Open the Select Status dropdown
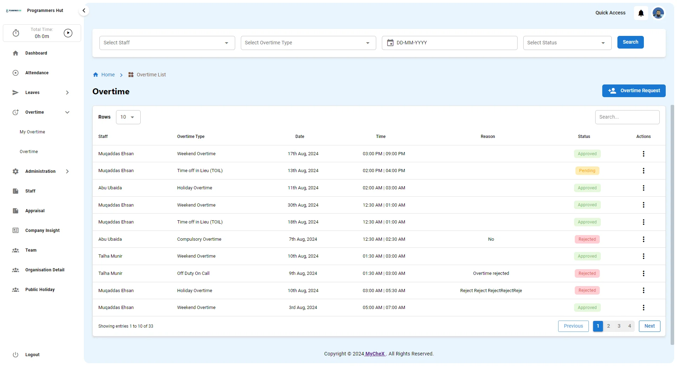 coord(567,43)
